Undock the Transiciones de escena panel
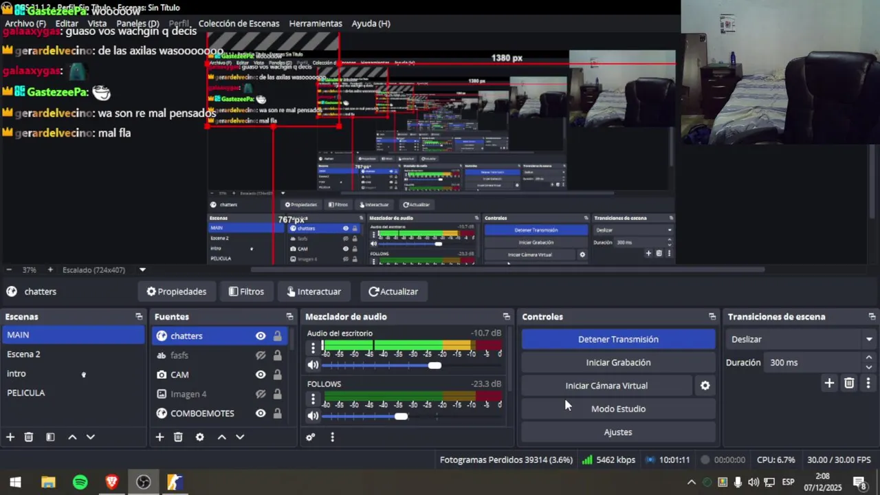 pyautogui.click(x=872, y=317)
